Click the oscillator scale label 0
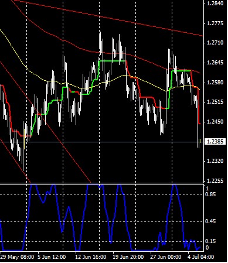Image resolution: width=228 pixels, height=263 pixels. tap(207, 248)
